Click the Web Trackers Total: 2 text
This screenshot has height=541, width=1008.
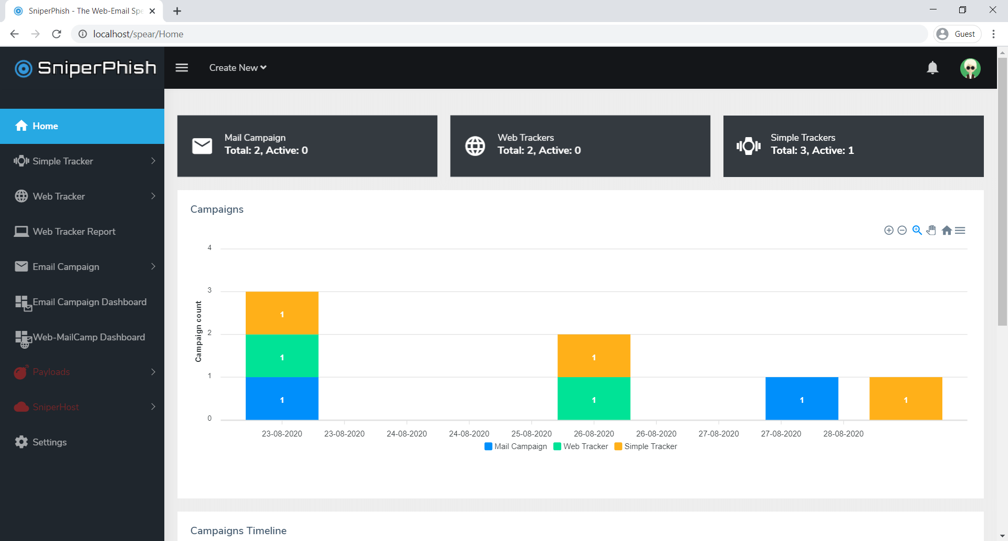[539, 150]
